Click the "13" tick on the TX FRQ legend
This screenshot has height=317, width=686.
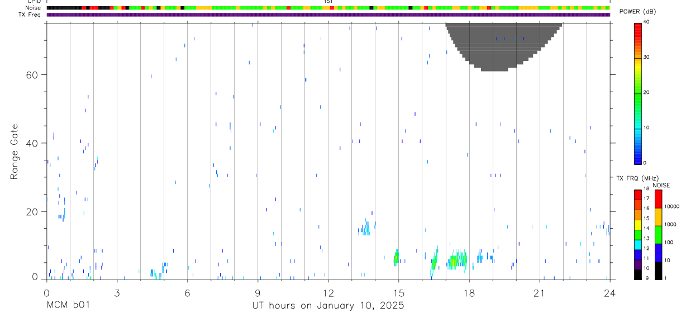[x=646, y=239]
